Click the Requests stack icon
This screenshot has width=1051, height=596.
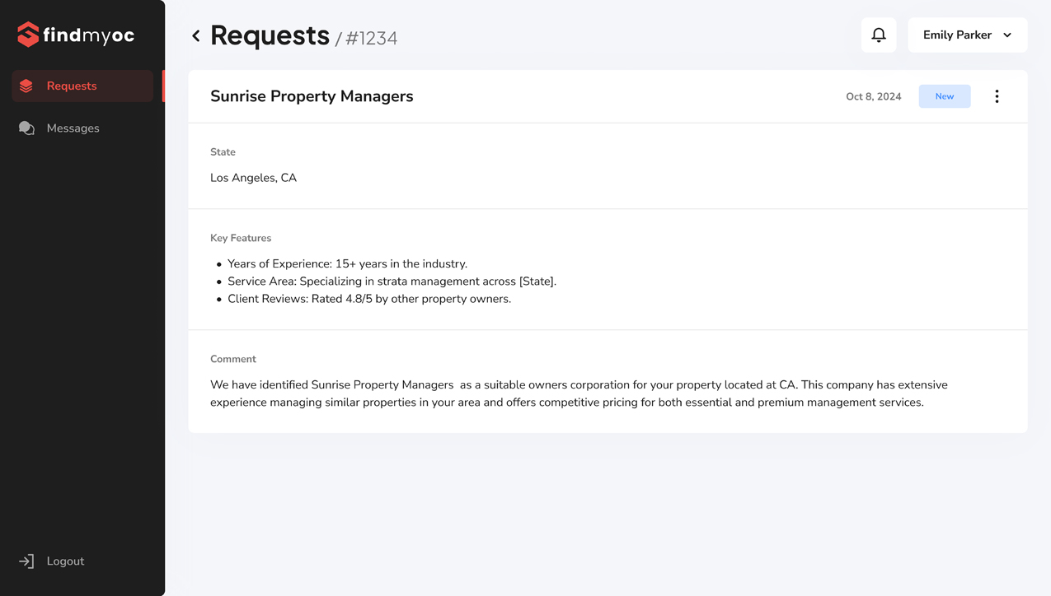pos(26,86)
